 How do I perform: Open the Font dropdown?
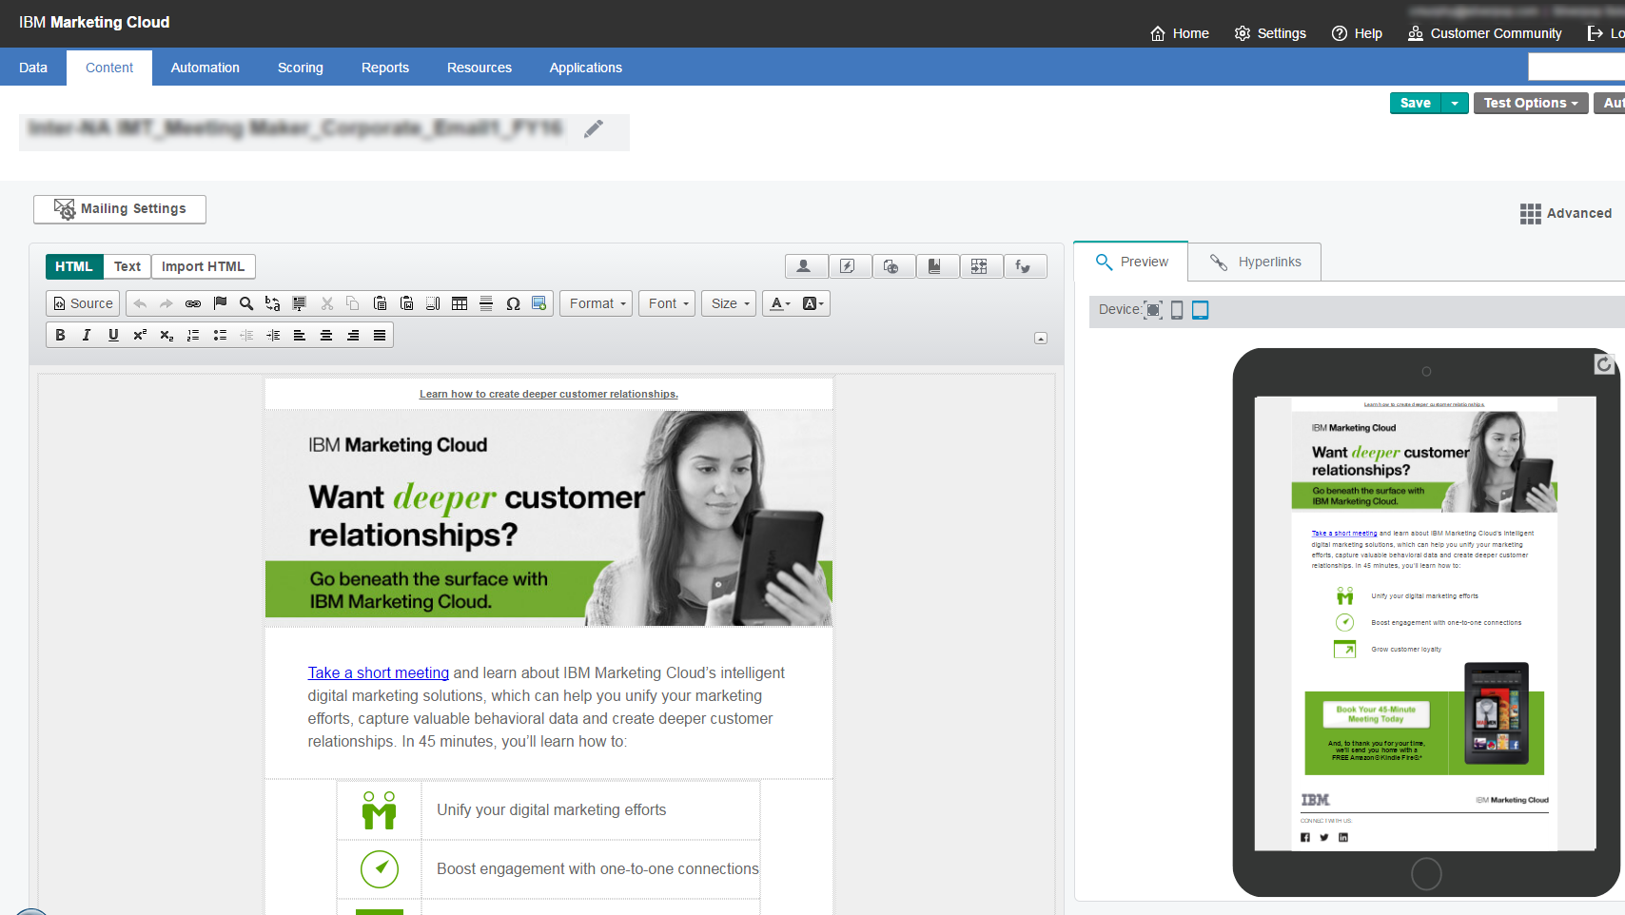point(666,302)
